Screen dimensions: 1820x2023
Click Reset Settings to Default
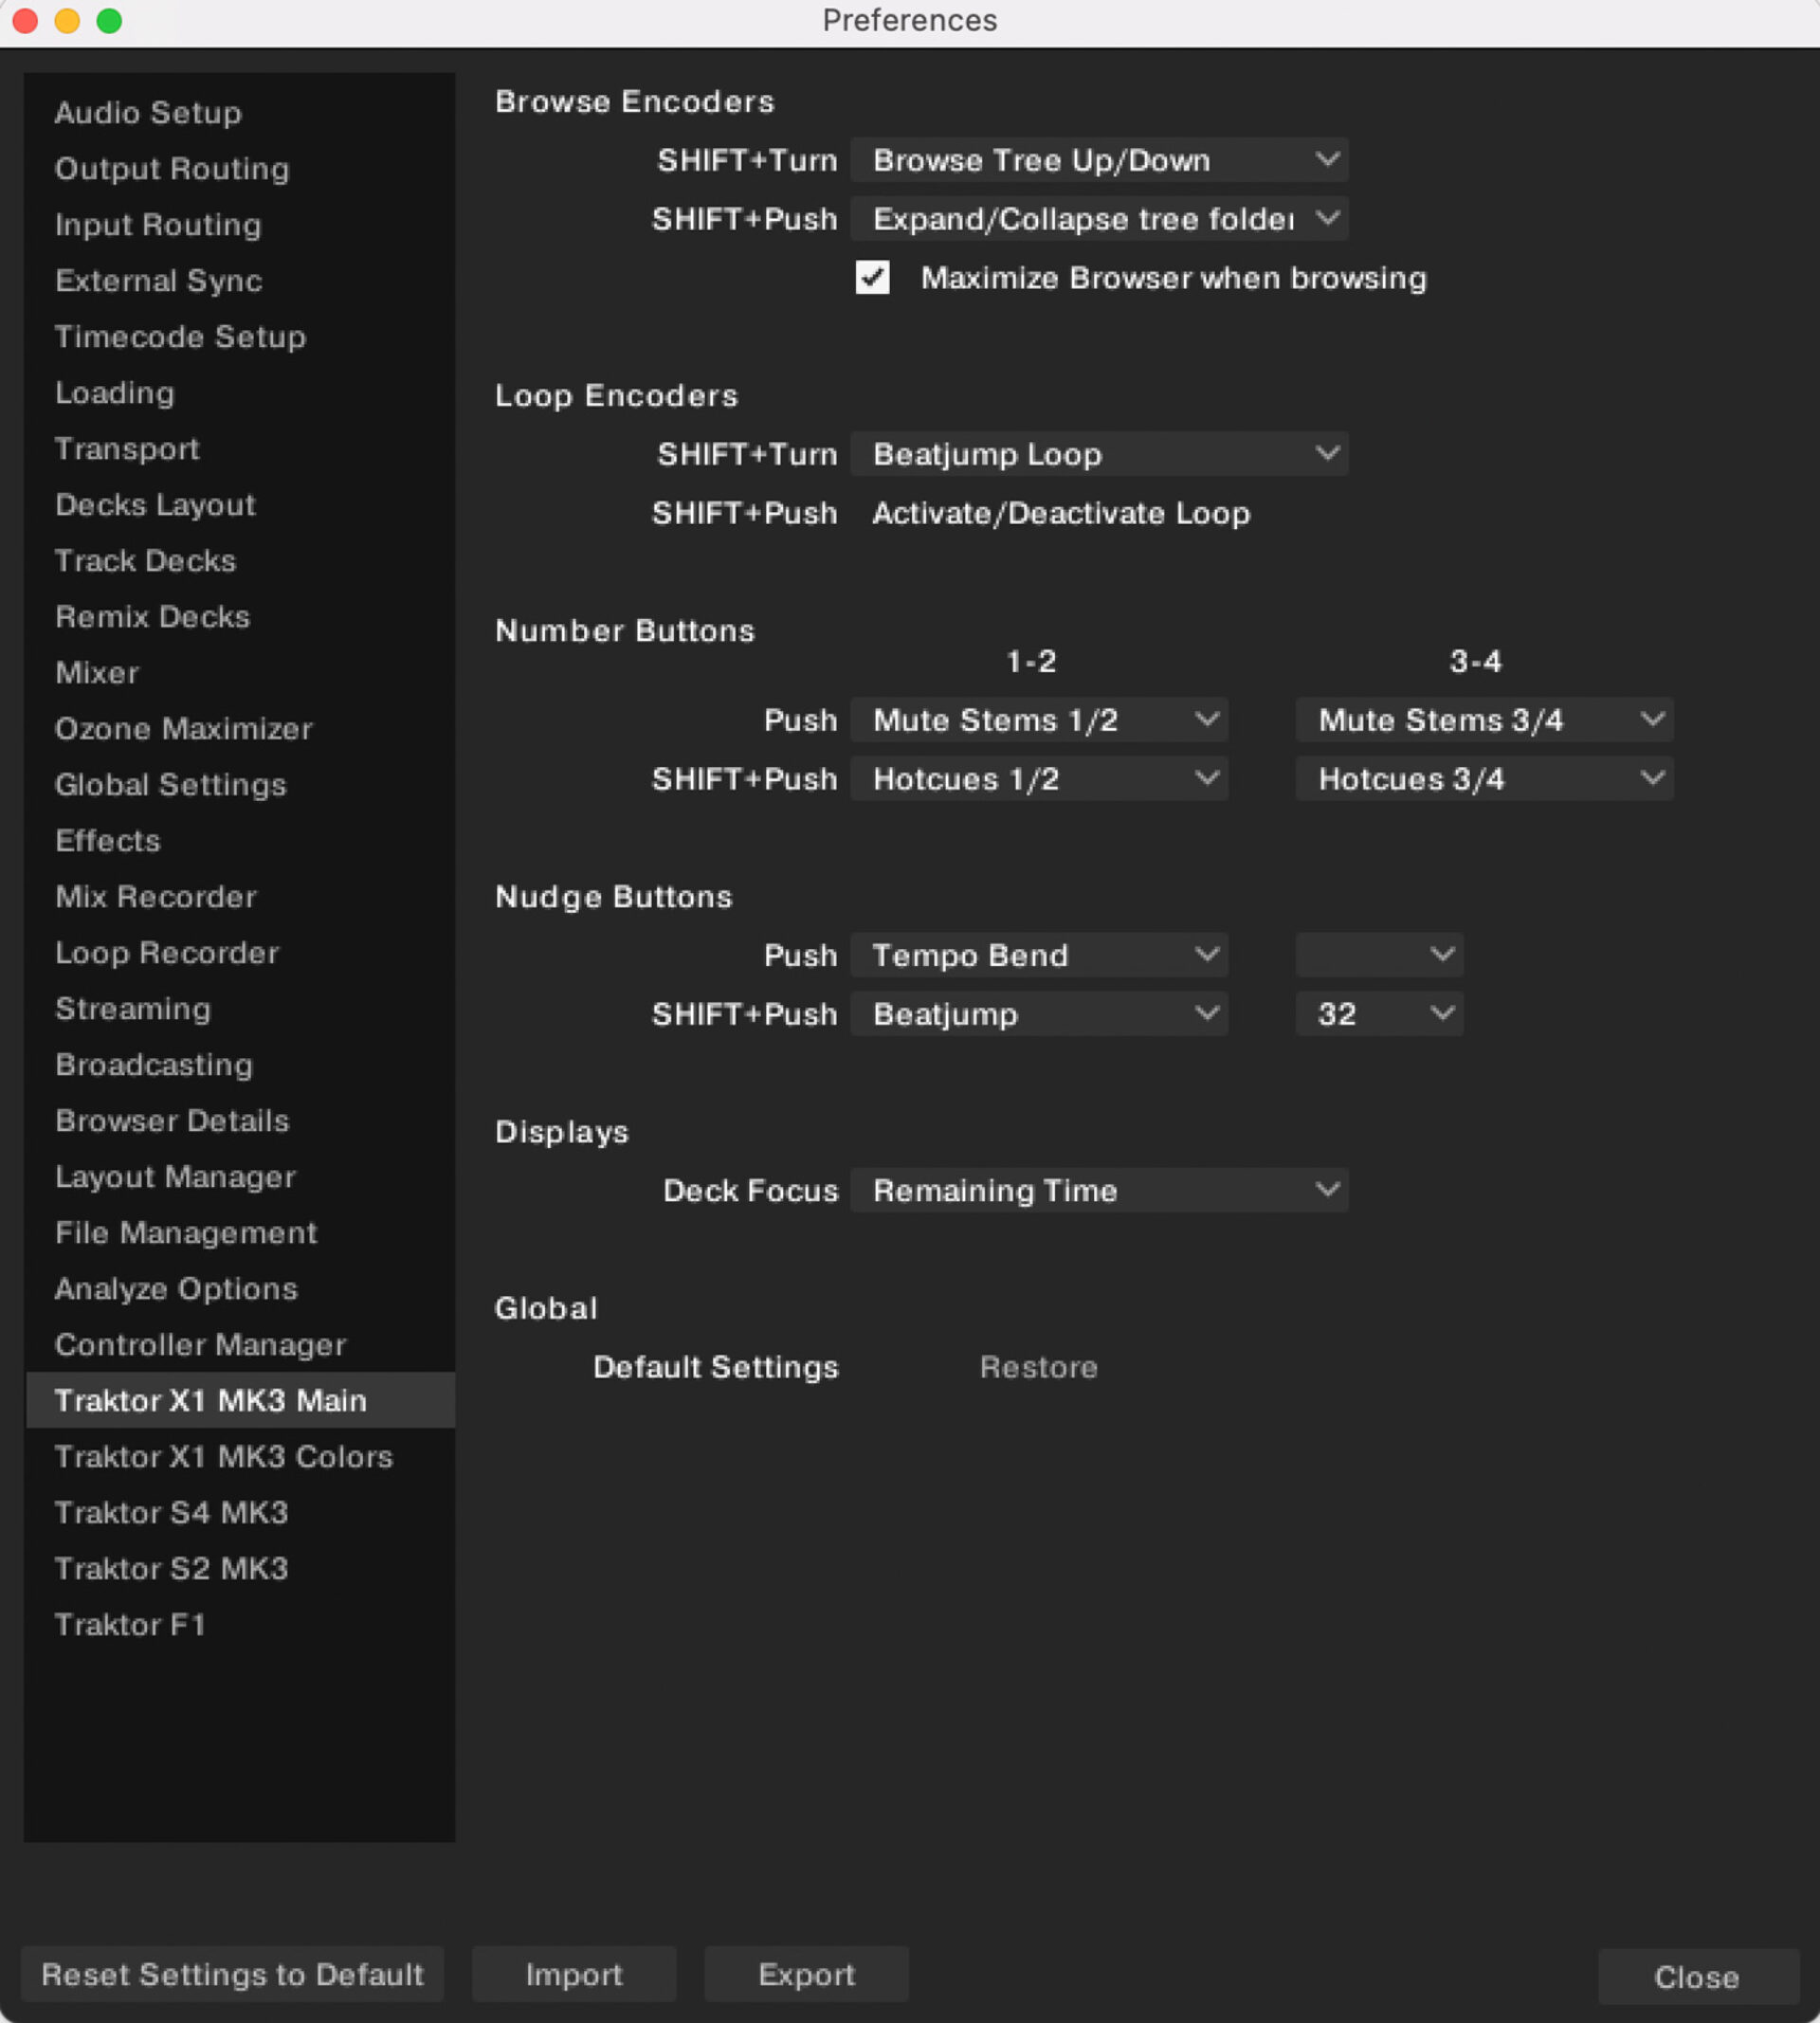[x=233, y=1975]
